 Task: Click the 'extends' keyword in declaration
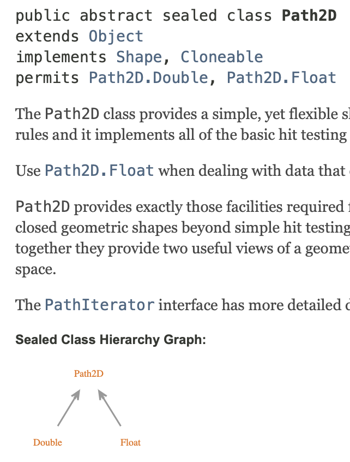(47, 37)
